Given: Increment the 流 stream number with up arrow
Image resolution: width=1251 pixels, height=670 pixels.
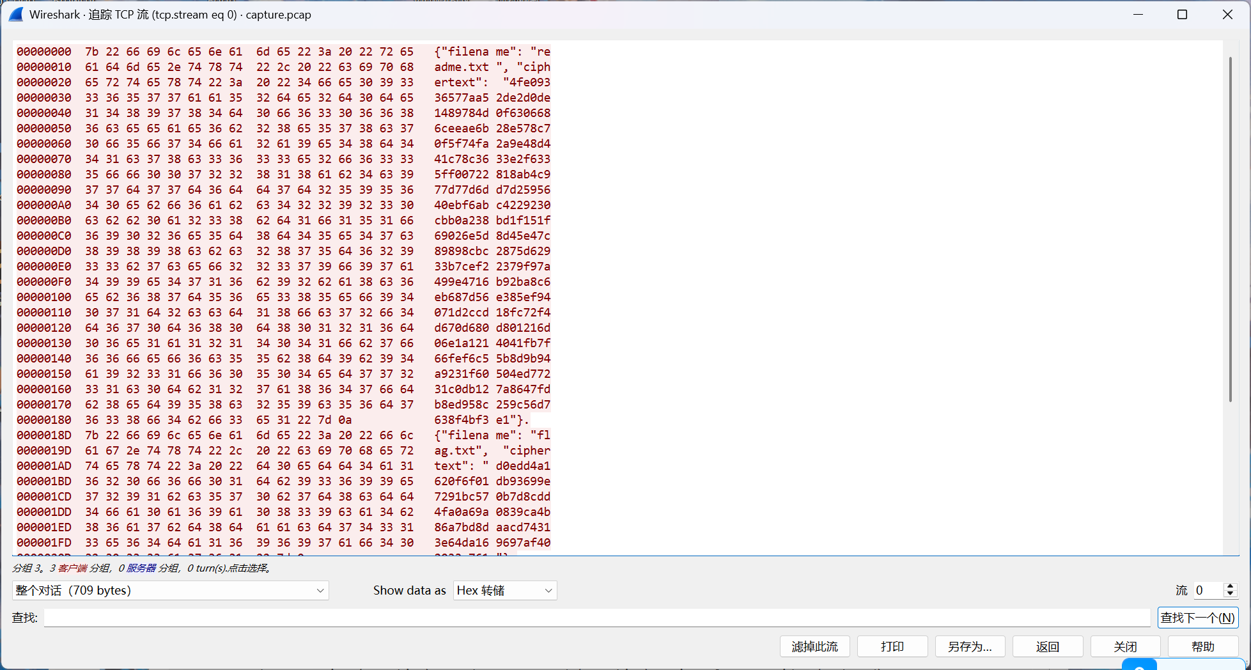Looking at the screenshot, I should point(1230,586).
